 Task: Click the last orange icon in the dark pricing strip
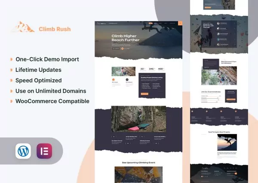pos(236,111)
